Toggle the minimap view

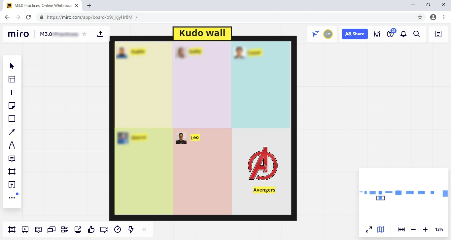tap(381, 229)
